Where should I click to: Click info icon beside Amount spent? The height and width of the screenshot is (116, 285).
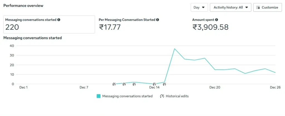tap(217, 20)
